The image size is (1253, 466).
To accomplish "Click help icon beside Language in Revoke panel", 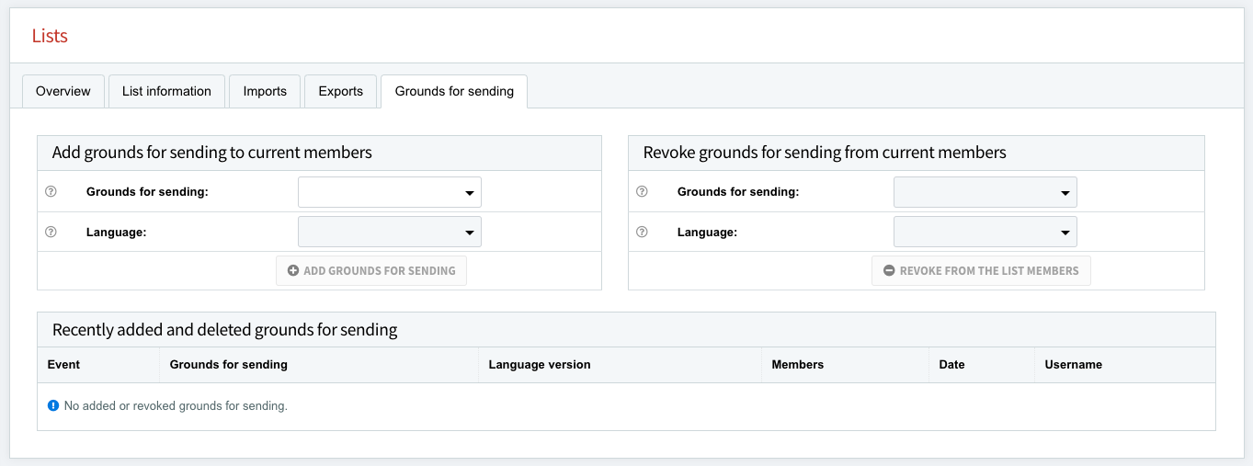I will 643,233.
